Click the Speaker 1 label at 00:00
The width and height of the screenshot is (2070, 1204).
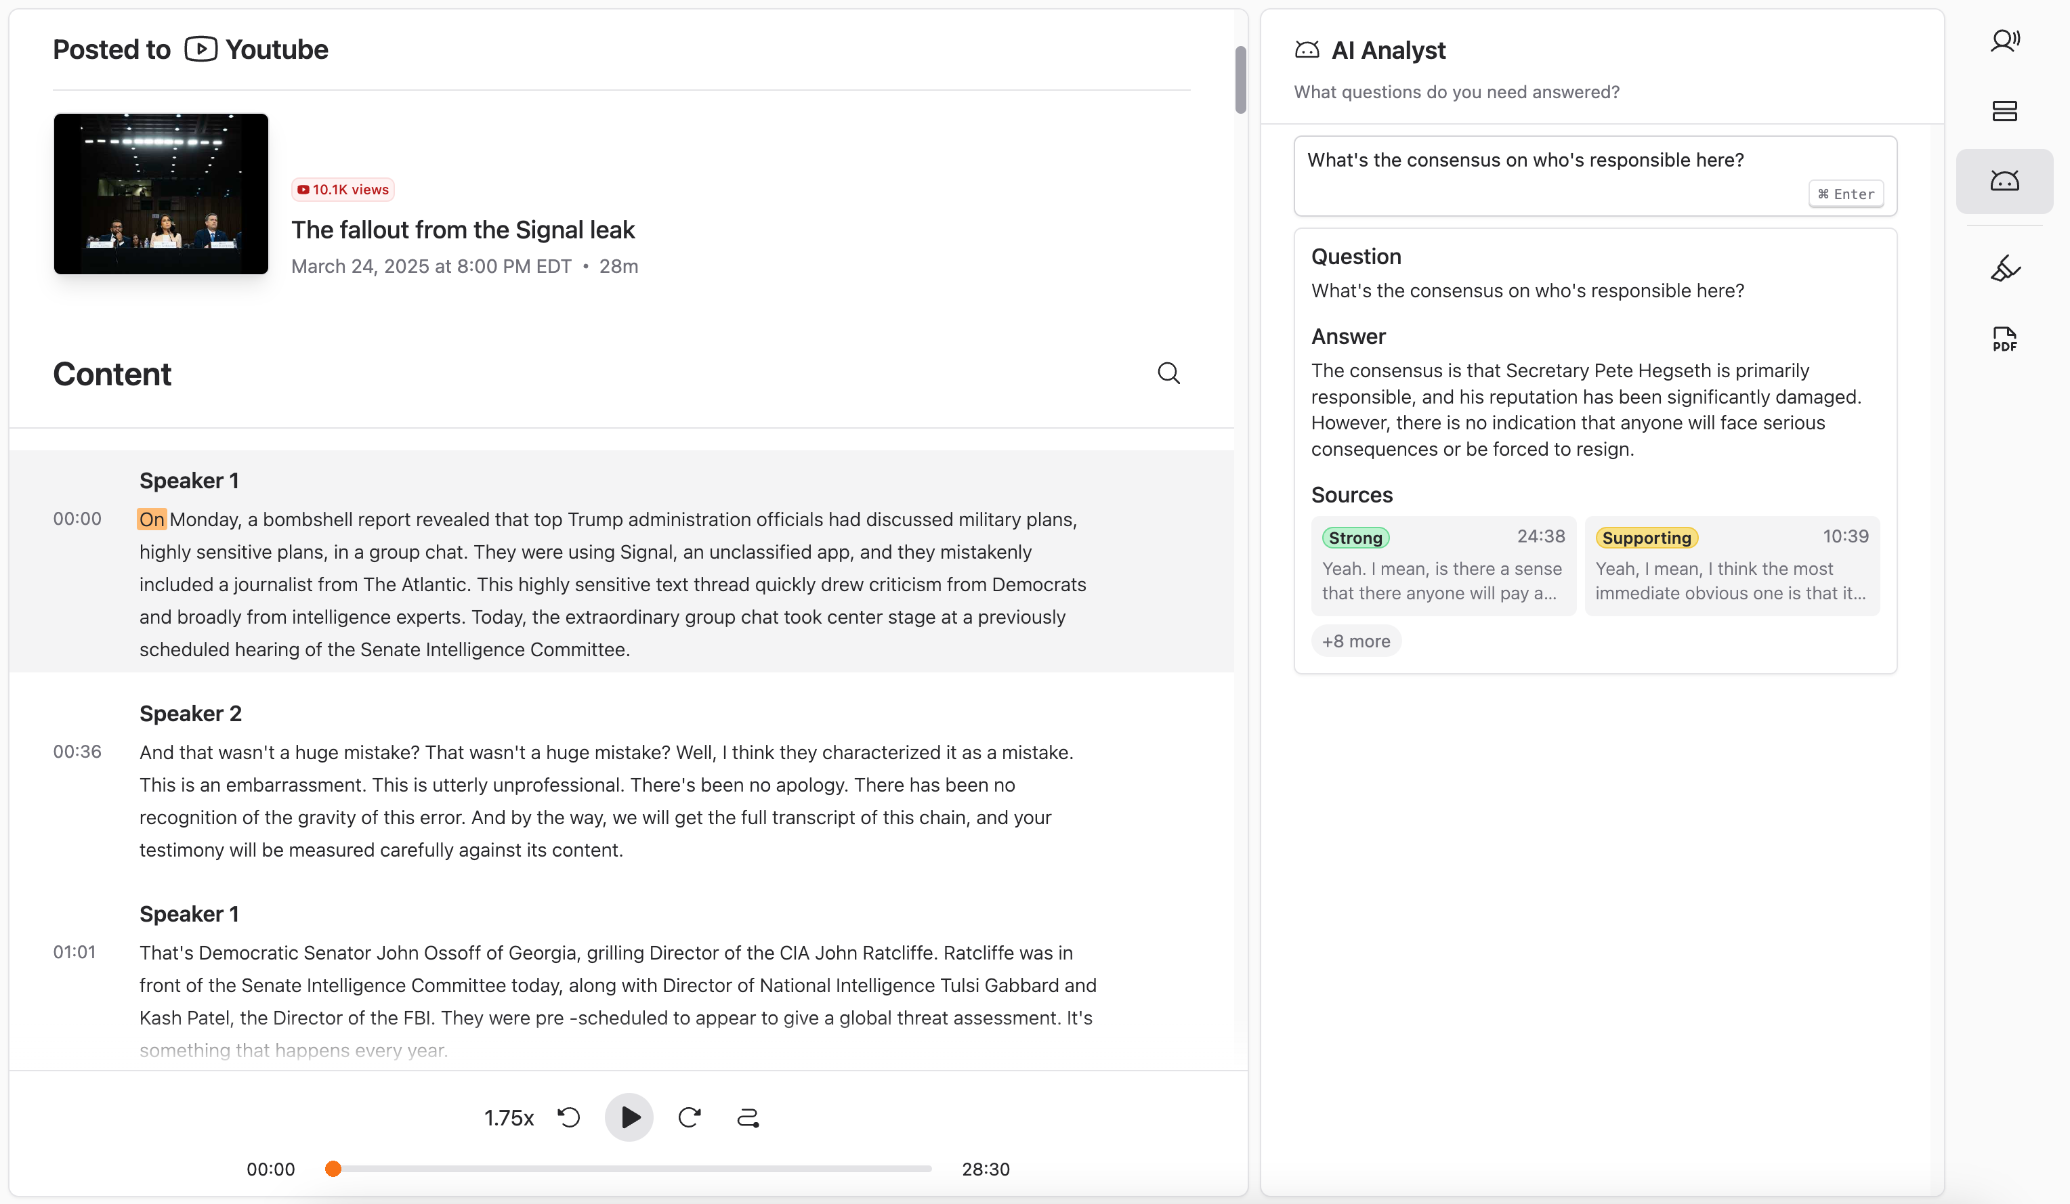[189, 481]
